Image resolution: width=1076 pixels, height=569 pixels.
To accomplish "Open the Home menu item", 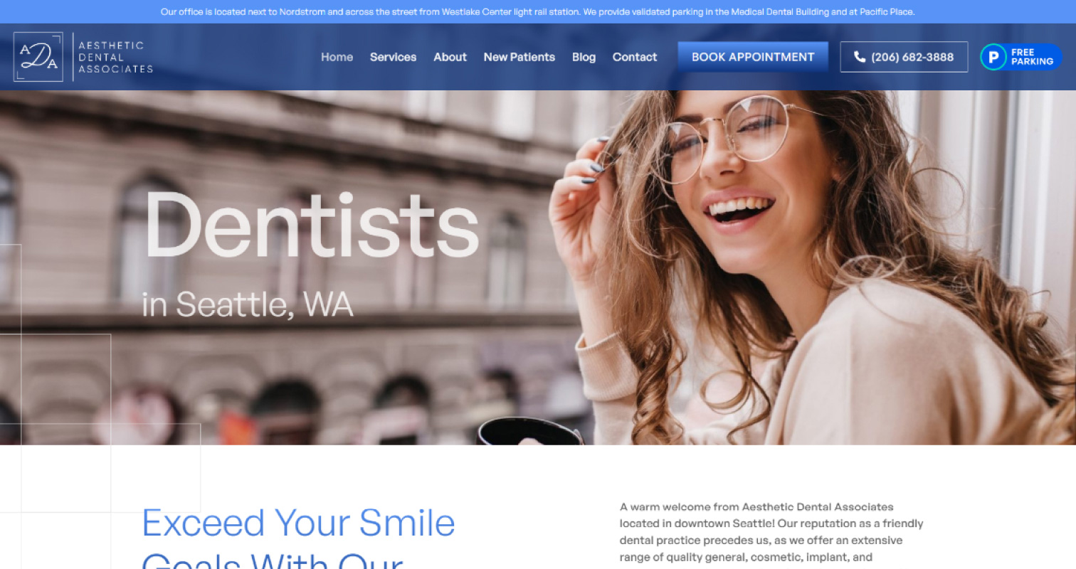I will [337, 57].
